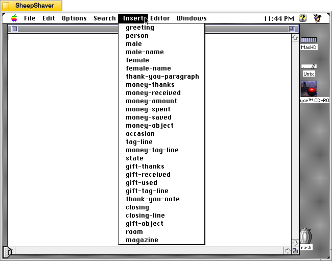Select money-object menu entry
Screen dimensions: 332x261
coord(161,126)
